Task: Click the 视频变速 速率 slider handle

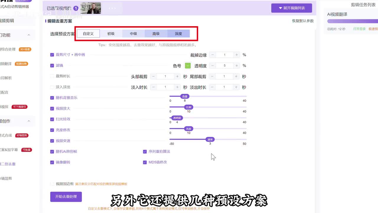Action: tap(210, 139)
